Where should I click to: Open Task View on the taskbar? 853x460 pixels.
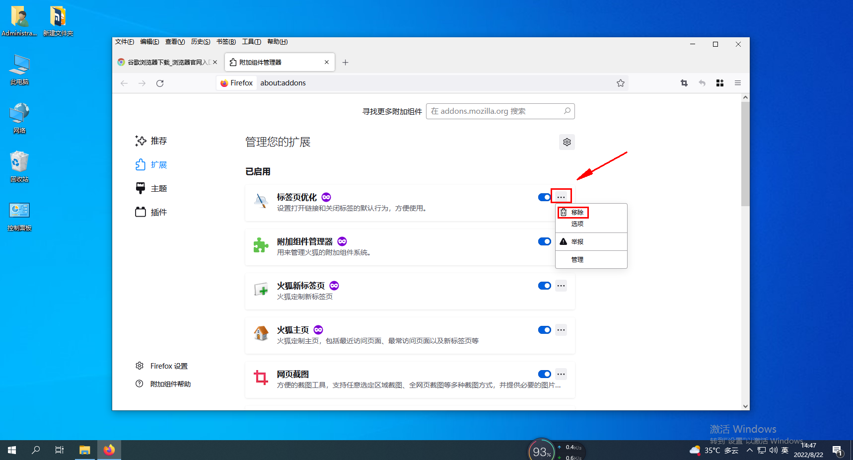[x=60, y=450]
